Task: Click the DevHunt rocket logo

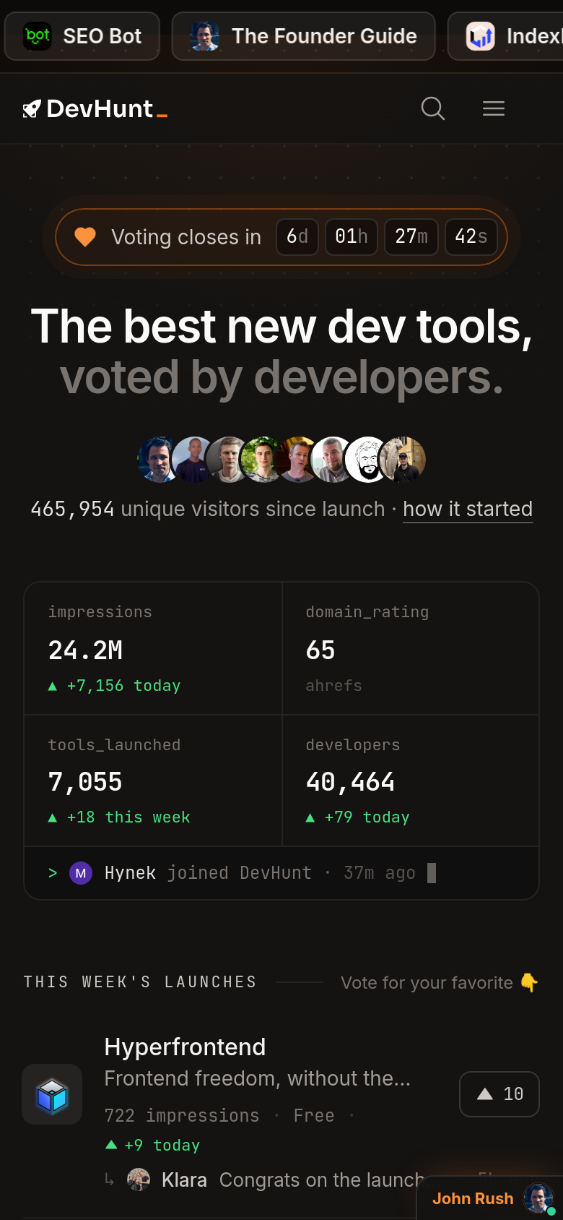Action: click(x=31, y=109)
